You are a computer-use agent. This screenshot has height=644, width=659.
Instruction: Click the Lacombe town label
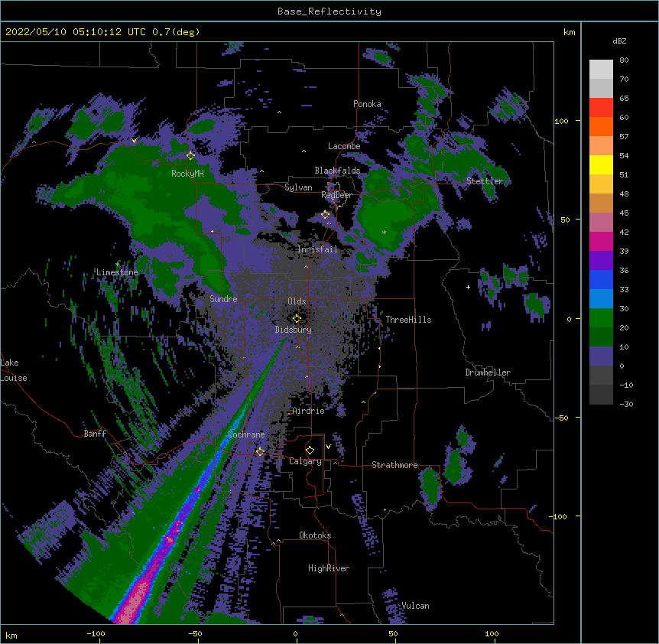344,146
